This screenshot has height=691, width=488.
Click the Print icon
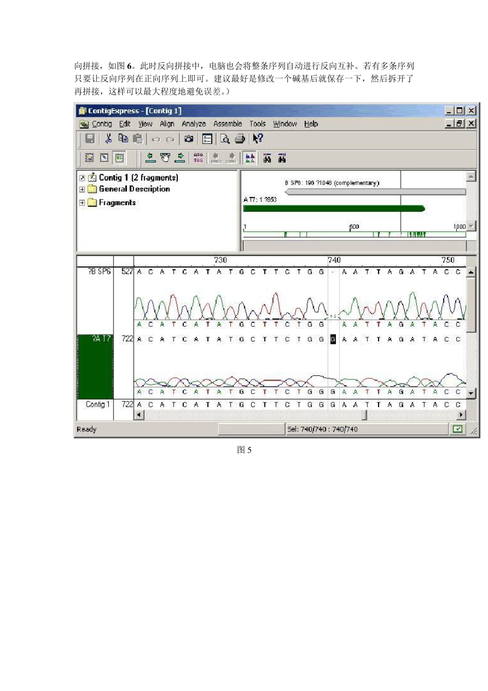[x=240, y=139]
